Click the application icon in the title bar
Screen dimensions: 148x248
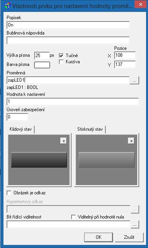tap(7, 5)
